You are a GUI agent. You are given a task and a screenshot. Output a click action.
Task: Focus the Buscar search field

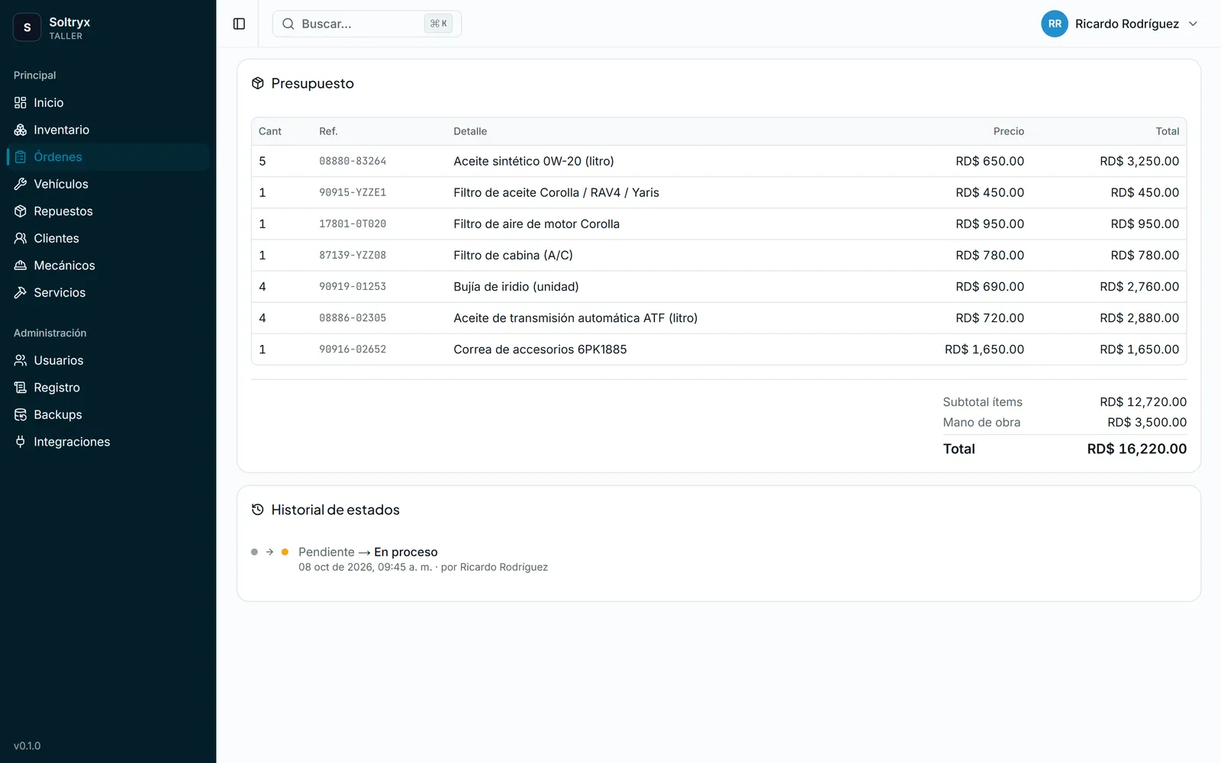pos(366,24)
